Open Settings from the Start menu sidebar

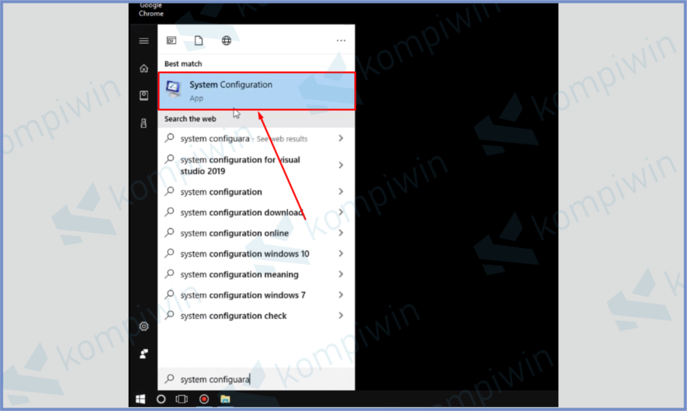tap(144, 326)
